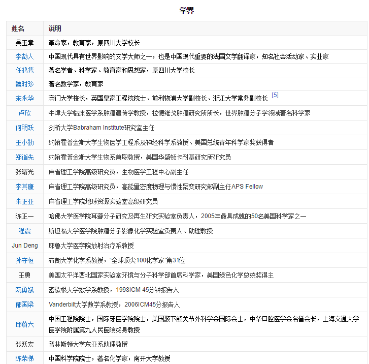
Task: Select description containing 1998ICM 45分钟报告人
Action: tap(114, 290)
